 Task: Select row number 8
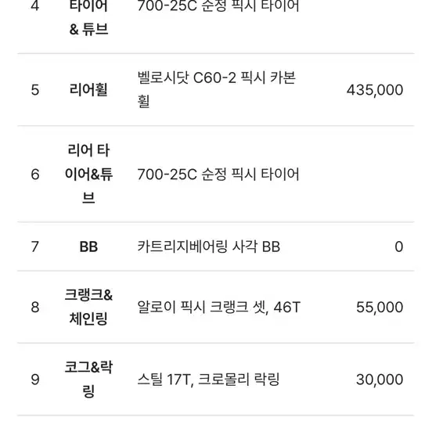click(x=35, y=308)
